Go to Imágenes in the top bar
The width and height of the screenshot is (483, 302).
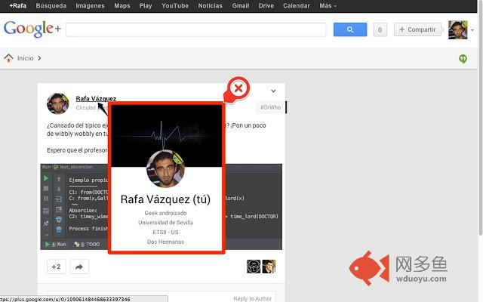90,5
